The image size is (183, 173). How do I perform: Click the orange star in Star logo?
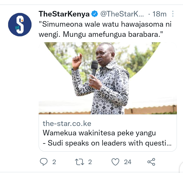pos(22,21)
